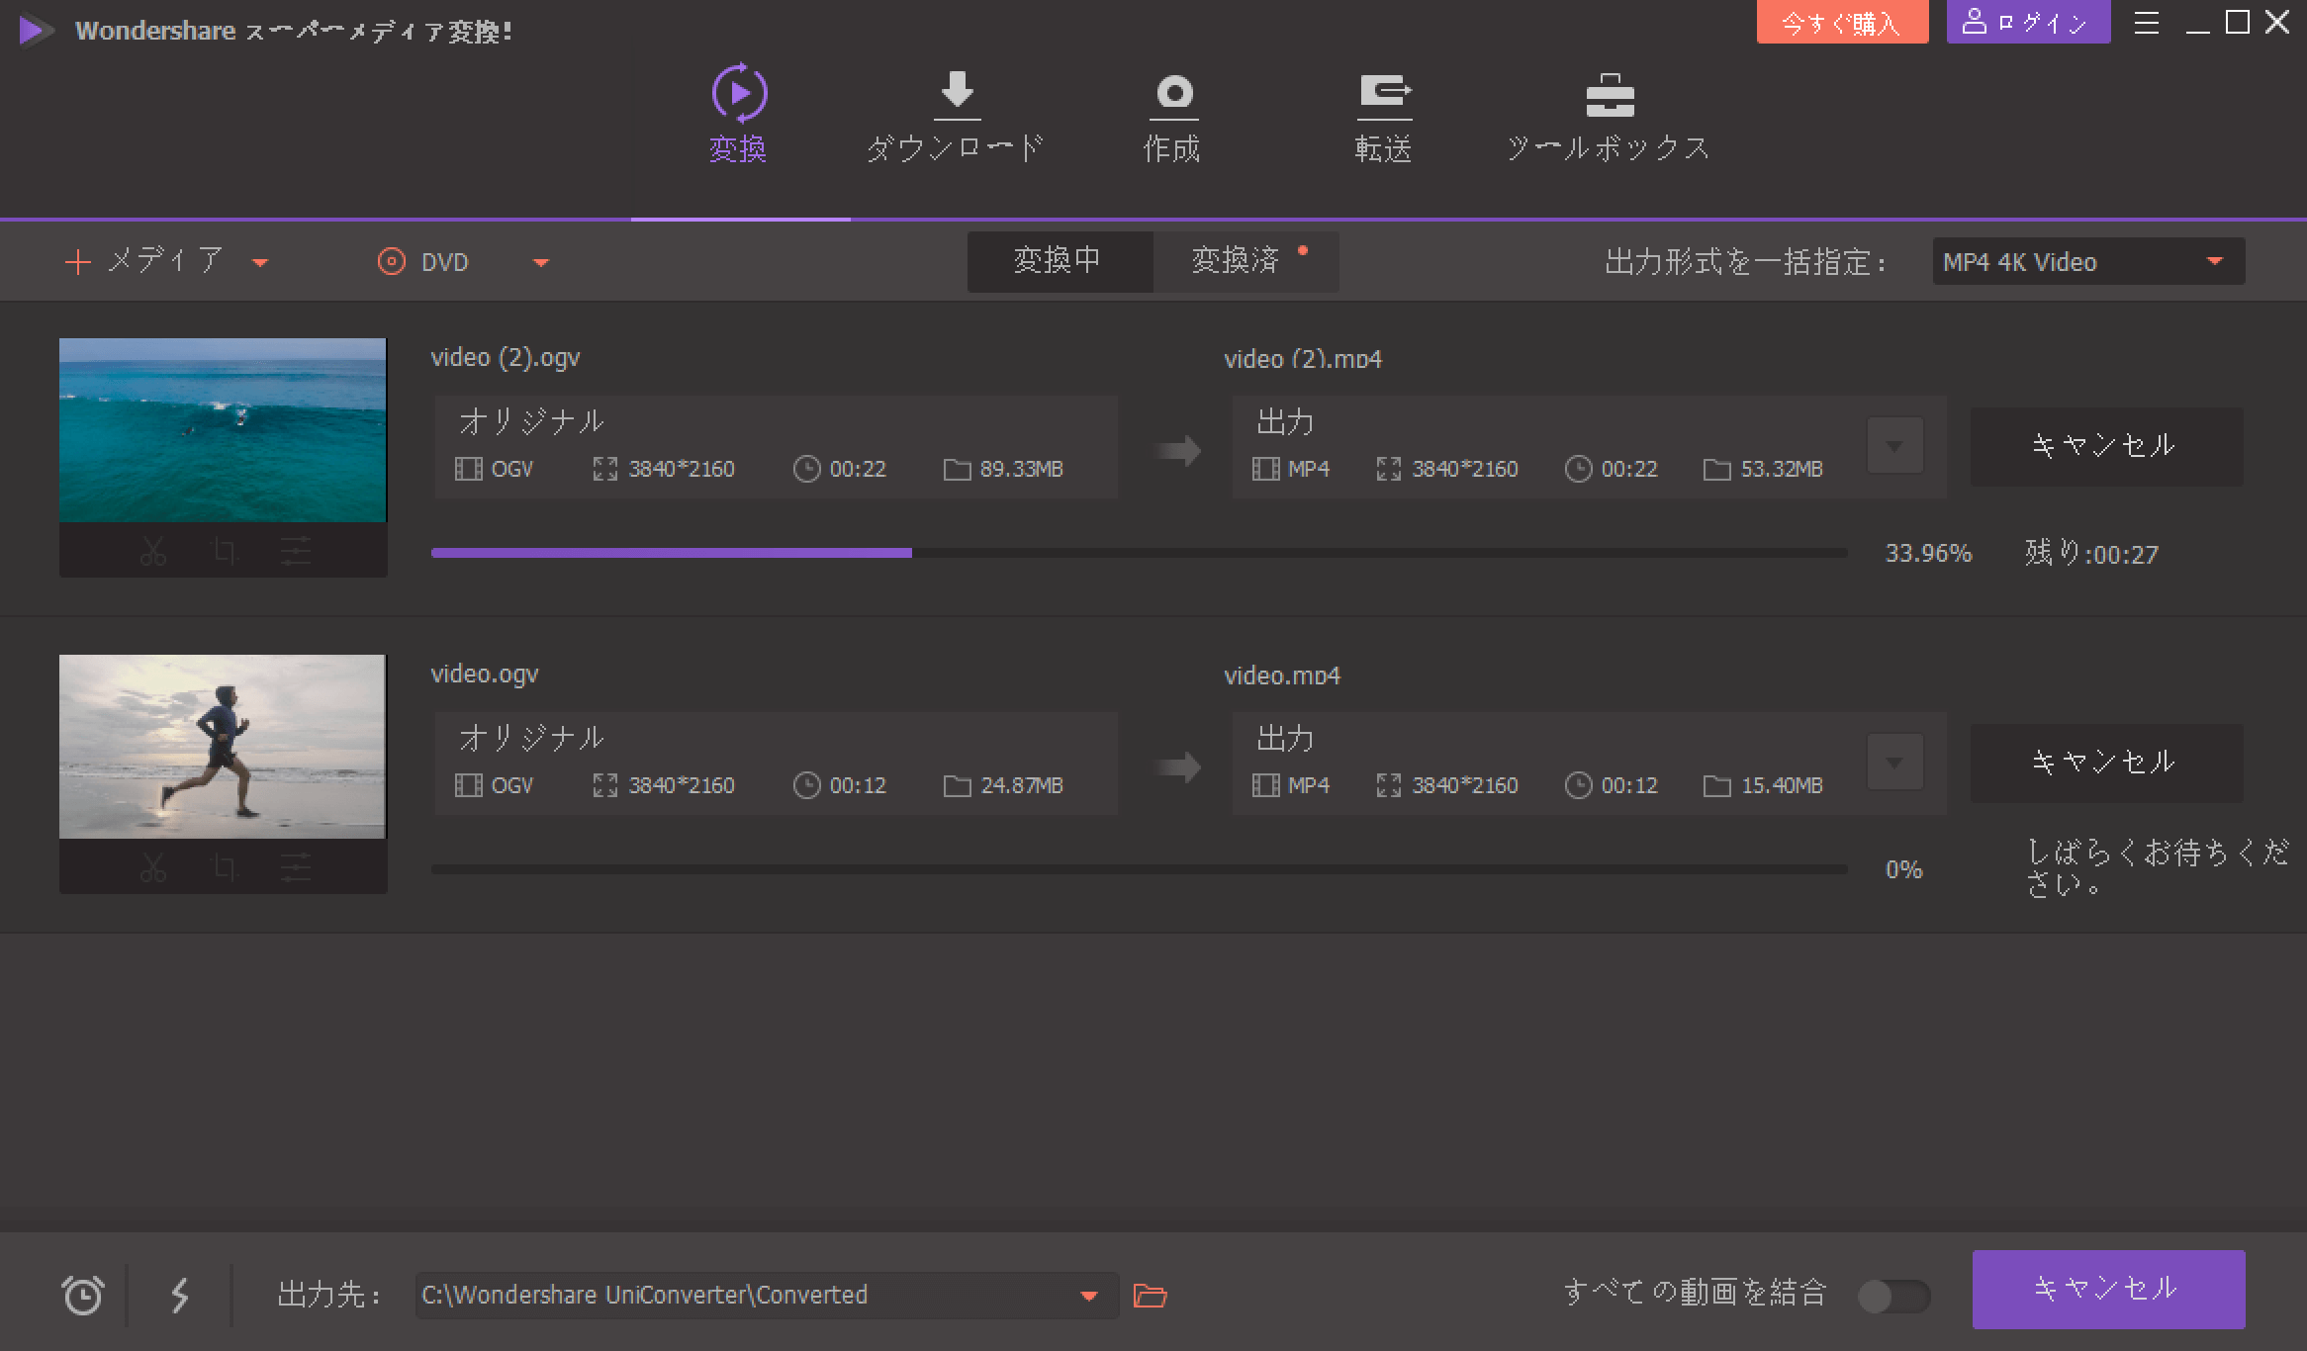2307x1351 pixels.
Task: Cancel conversion of video.ogv
Action: [2106, 763]
